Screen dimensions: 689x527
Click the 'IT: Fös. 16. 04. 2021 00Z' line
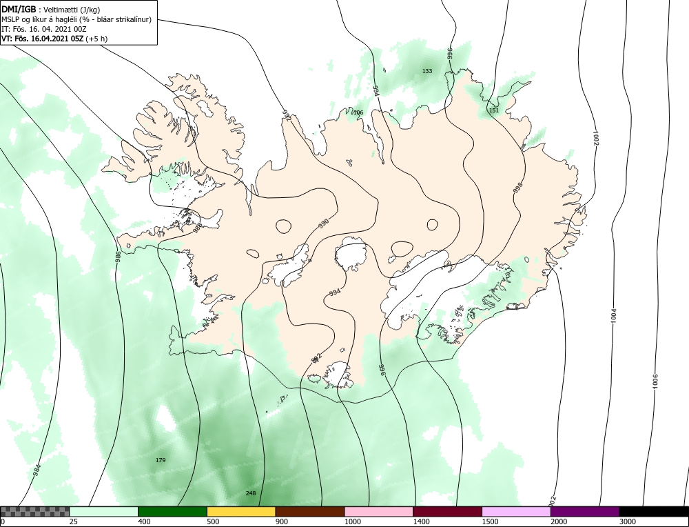[x=44, y=29]
